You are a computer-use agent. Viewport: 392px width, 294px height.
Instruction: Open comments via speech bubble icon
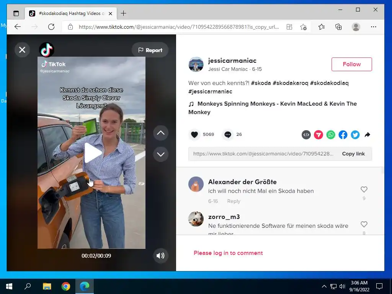tap(228, 134)
